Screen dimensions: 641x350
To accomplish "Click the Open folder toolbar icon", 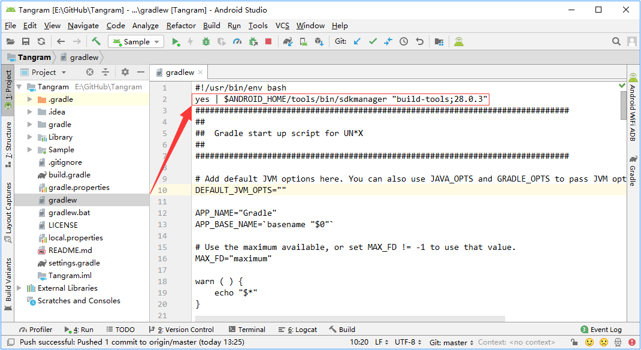I will pyautogui.click(x=11, y=41).
